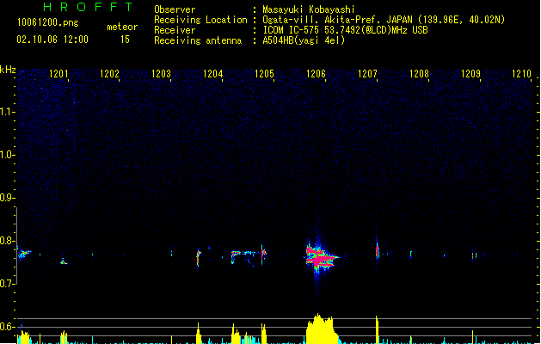Click the date 02.10.06 12:00
The image size is (541, 344).
52,40
